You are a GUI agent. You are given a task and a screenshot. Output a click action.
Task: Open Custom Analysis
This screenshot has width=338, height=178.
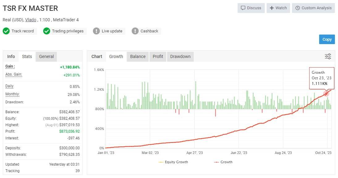(x=313, y=8)
